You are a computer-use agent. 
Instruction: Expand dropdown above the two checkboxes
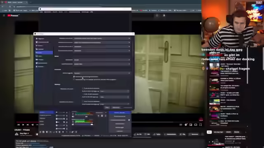pos(102,73)
